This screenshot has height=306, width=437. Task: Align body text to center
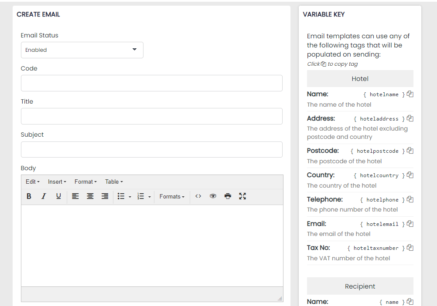point(90,196)
